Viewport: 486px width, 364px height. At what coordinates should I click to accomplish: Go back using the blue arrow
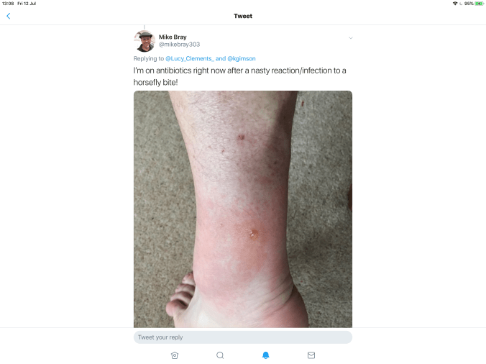(9, 16)
